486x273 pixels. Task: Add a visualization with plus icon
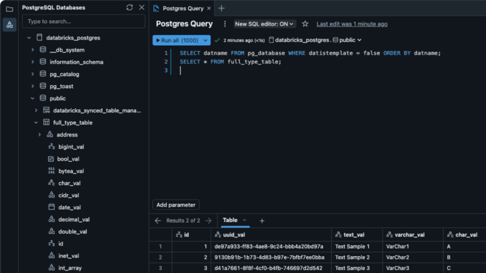point(262,221)
